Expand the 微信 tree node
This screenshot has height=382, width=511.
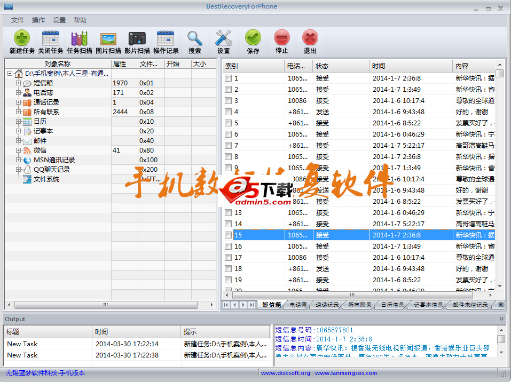pos(17,150)
